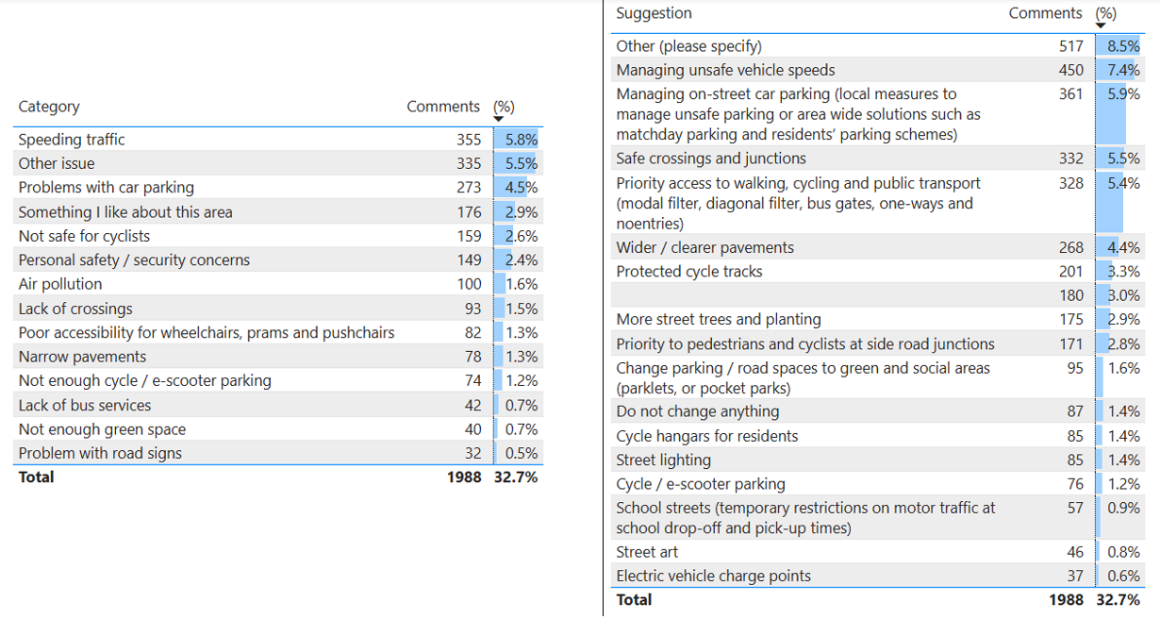Sort by the Category column header
The height and width of the screenshot is (619, 1160).
click(x=49, y=107)
